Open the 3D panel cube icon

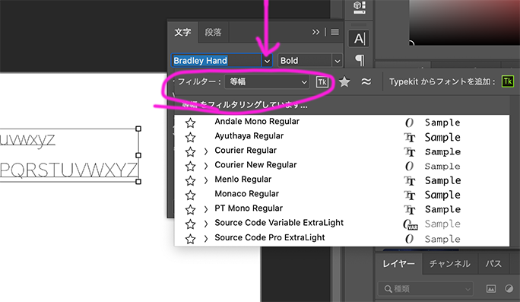pos(360,8)
